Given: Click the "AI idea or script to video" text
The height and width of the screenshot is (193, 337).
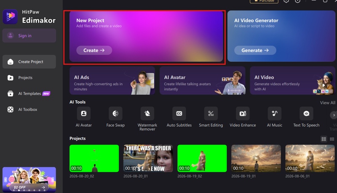Looking at the screenshot, I should click(254, 26).
